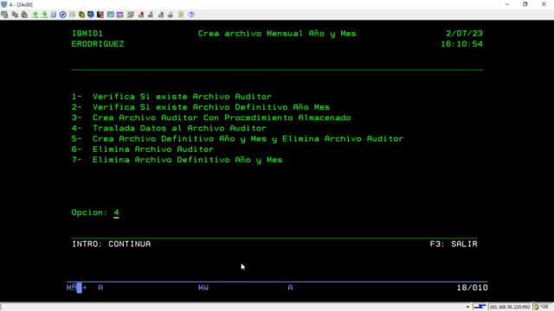Click the time 16:10:54

461,44
